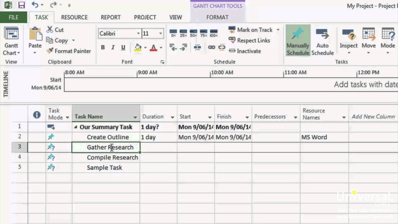Image resolution: width=398 pixels, height=224 pixels.
Task: Mark task 25% complete
Action: (x=183, y=33)
